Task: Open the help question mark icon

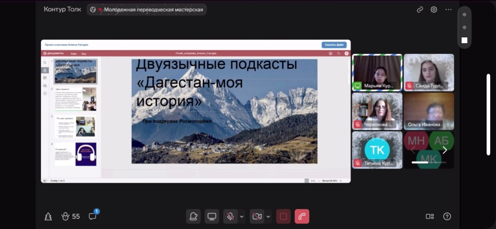Action: pos(447,216)
